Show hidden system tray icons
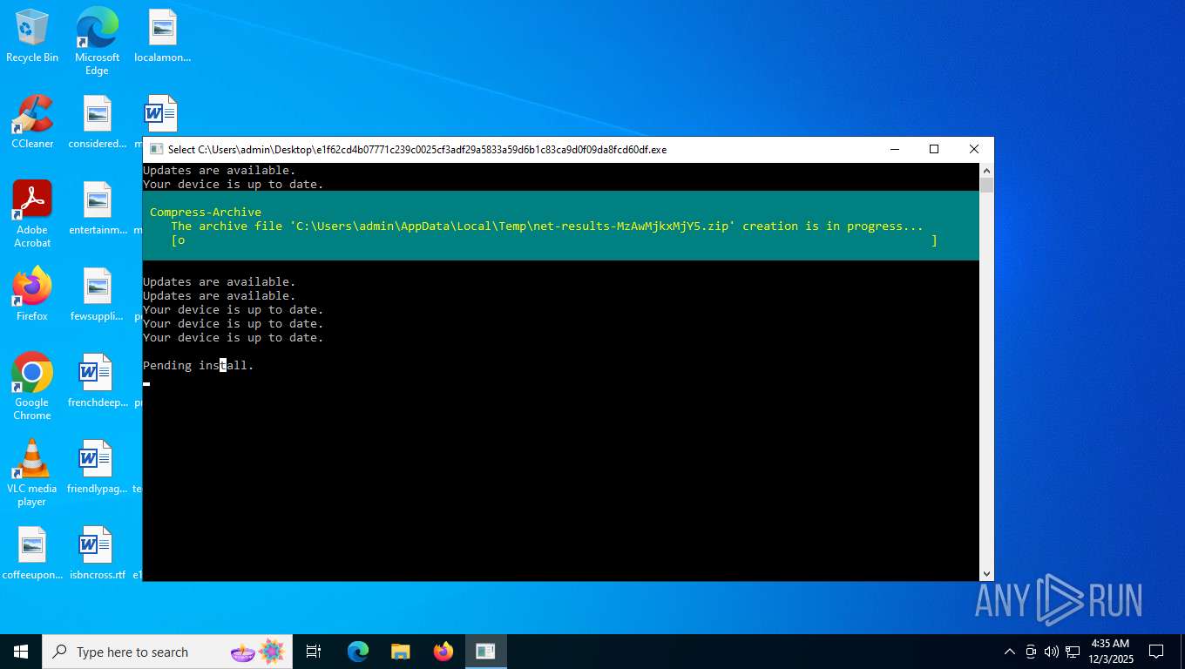 [1010, 652]
